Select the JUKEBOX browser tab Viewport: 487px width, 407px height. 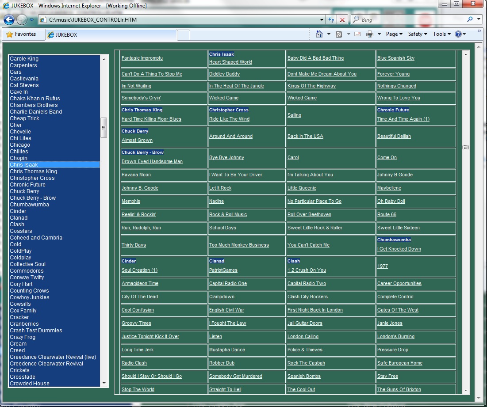111,35
